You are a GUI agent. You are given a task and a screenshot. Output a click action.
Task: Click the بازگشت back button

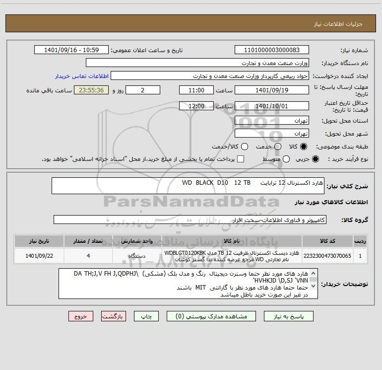click(x=114, y=316)
